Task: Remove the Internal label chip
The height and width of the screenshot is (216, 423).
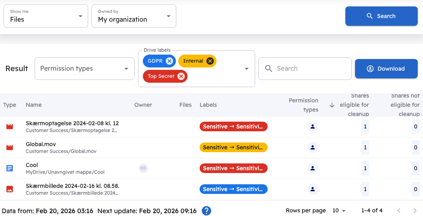Action: tap(210, 61)
